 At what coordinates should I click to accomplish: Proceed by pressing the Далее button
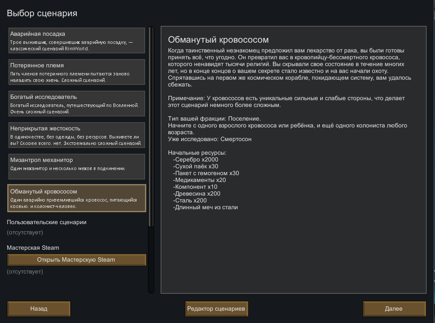[x=394, y=309]
